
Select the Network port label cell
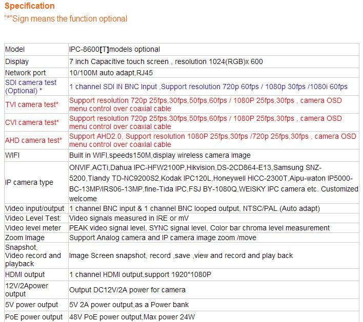pos(25,73)
